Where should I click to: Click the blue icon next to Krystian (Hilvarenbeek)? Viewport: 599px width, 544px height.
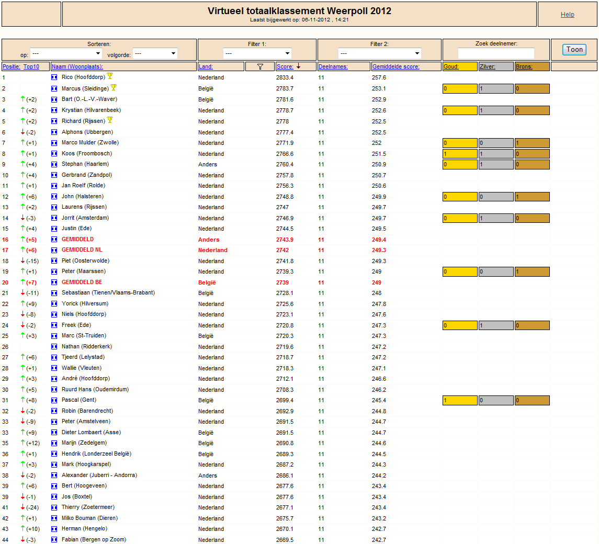click(x=54, y=110)
